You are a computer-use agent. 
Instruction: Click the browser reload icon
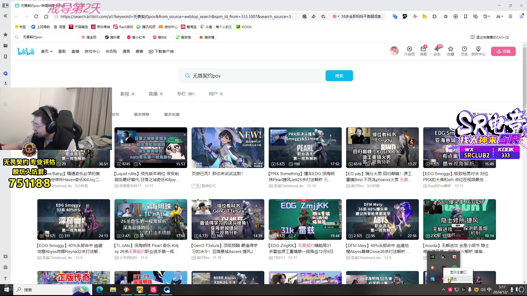36,16
